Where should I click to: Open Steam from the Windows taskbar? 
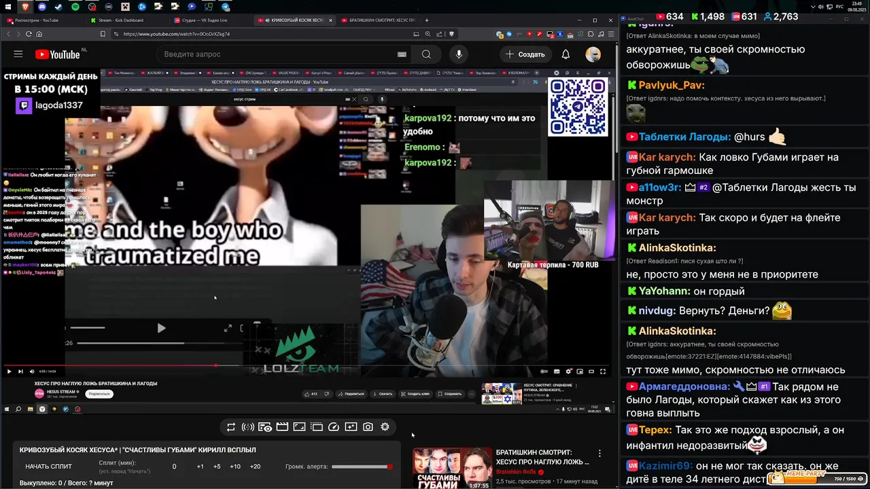click(58, 6)
